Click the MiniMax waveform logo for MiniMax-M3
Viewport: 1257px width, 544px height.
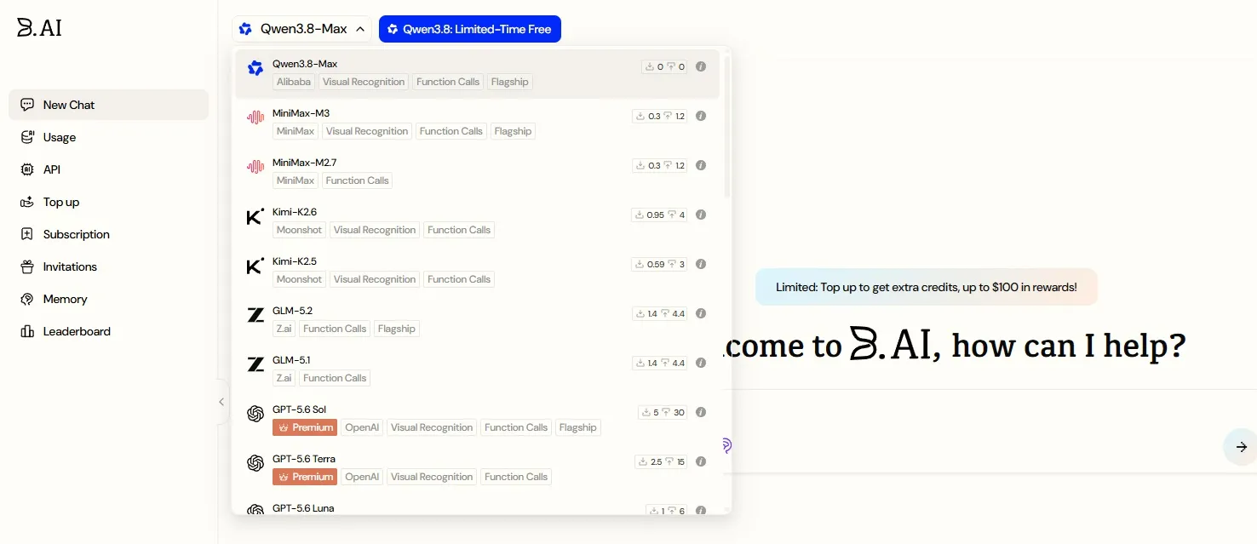tap(255, 117)
